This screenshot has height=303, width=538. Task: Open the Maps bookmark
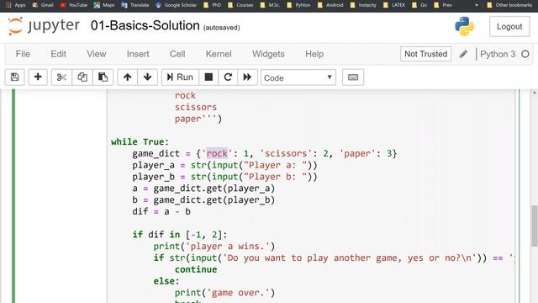tap(104, 5)
